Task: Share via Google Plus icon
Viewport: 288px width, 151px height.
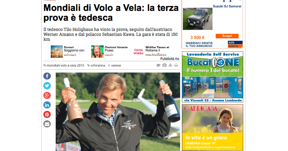Action: [47, 95]
